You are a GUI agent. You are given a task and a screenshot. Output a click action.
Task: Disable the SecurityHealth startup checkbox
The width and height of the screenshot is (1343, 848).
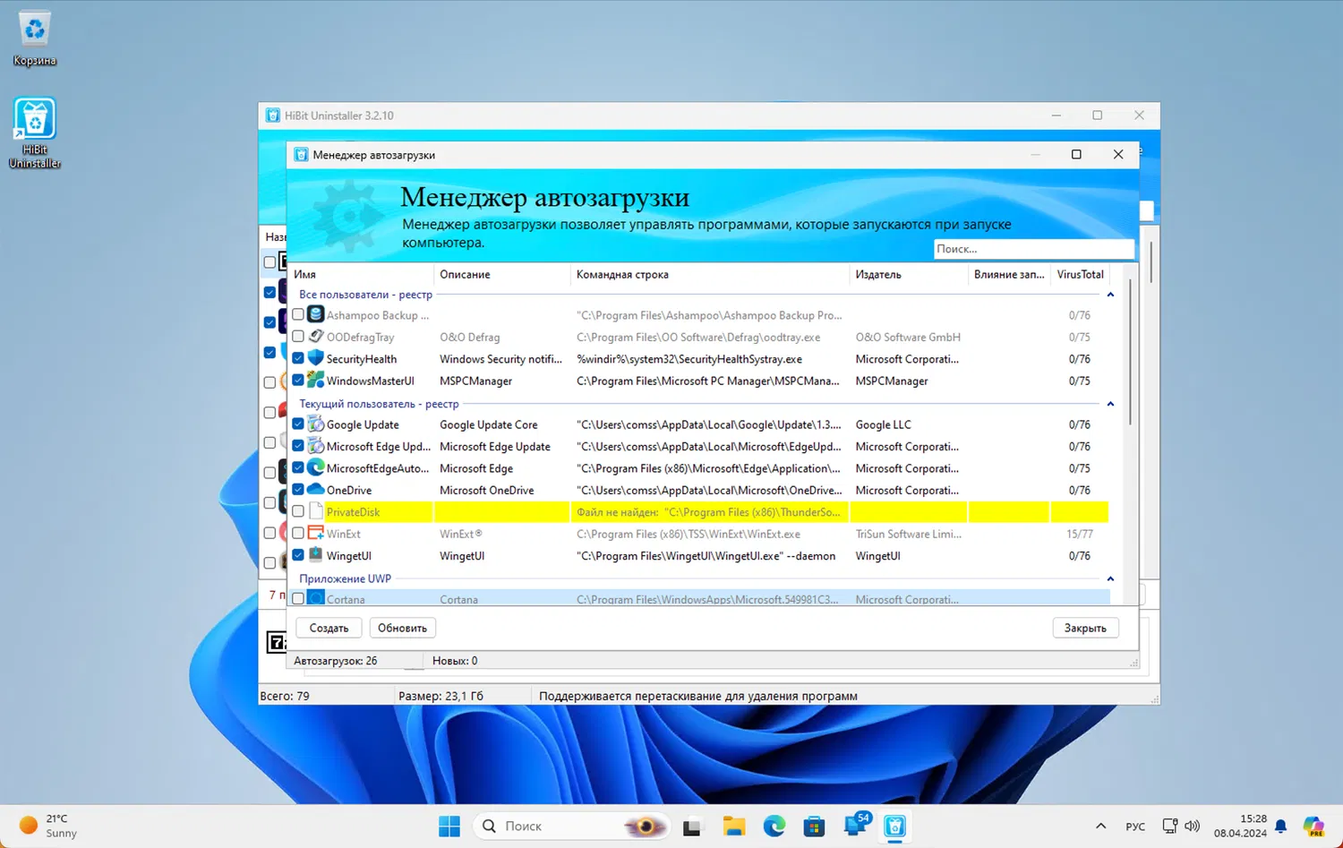[x=298, y=358]
